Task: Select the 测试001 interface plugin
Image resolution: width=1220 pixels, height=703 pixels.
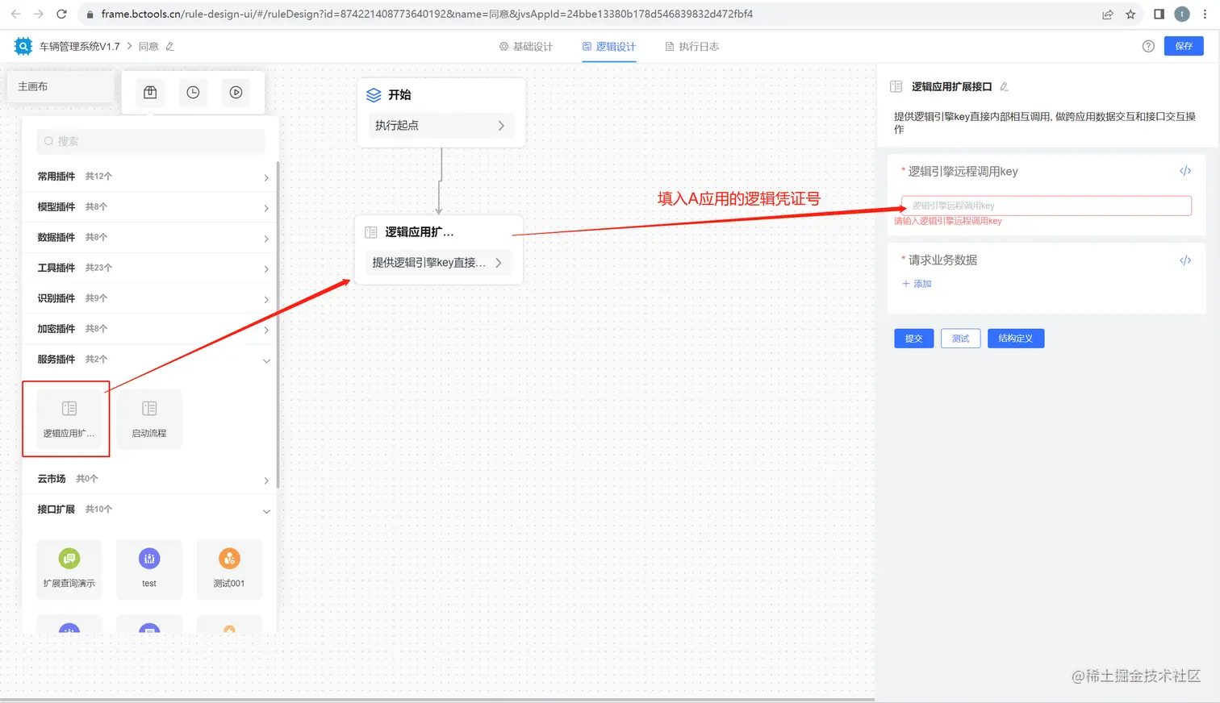Action: [229, 569]
